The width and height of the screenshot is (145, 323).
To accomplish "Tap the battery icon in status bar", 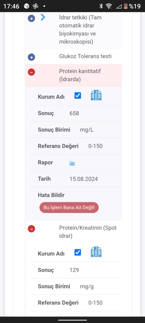I will tap(126, 6).
